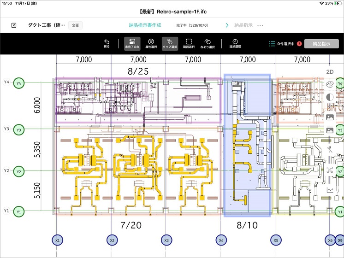
Task: Toggle the 未完了のみ filter switch
Action: click(132, 43)
